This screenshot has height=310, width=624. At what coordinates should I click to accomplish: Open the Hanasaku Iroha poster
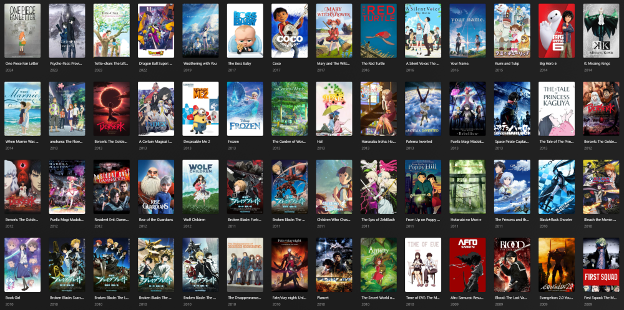pos(379,109)
